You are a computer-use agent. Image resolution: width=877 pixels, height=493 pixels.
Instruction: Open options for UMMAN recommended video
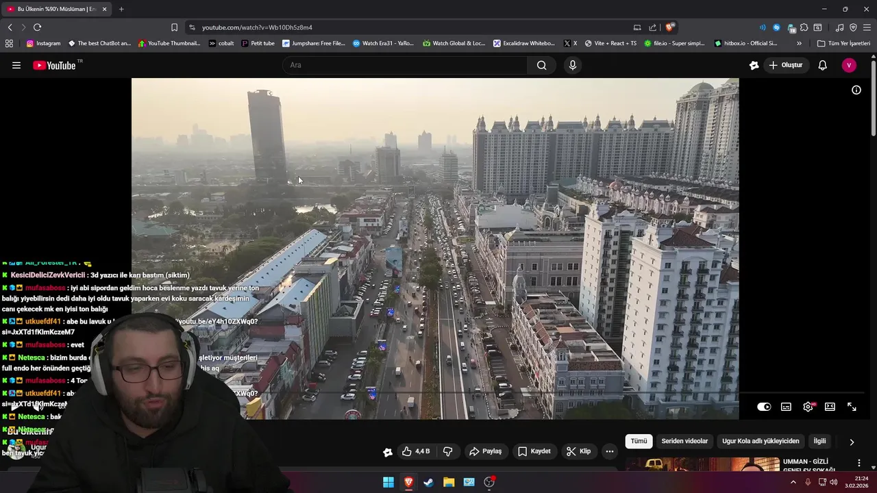(859, 464)
